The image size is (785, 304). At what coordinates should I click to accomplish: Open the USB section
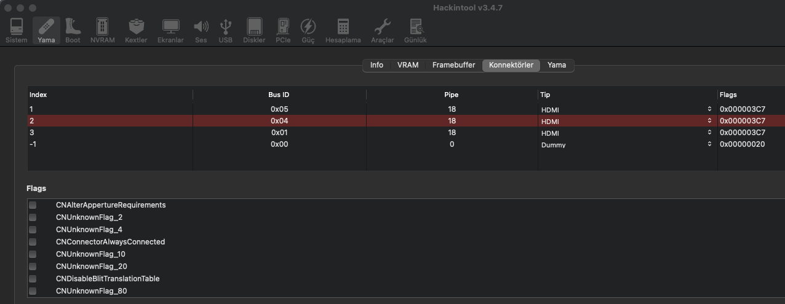click(x=225, y=30)
